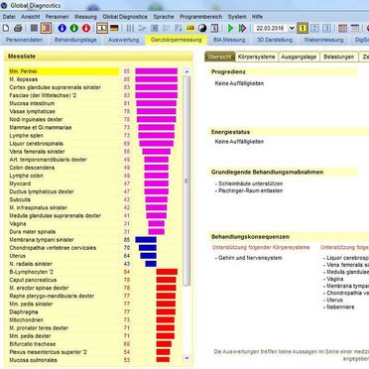Click the new document icon
The width and height of the screenshot is (369, 369).
pos(6,28)
